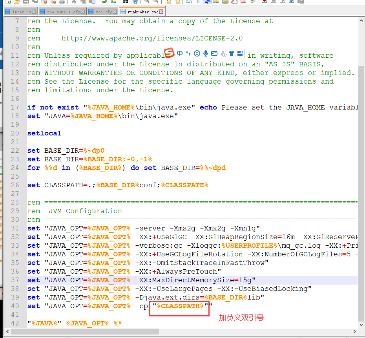Open the Sogou skin t-shirt icon

click(x=231, y=53)
